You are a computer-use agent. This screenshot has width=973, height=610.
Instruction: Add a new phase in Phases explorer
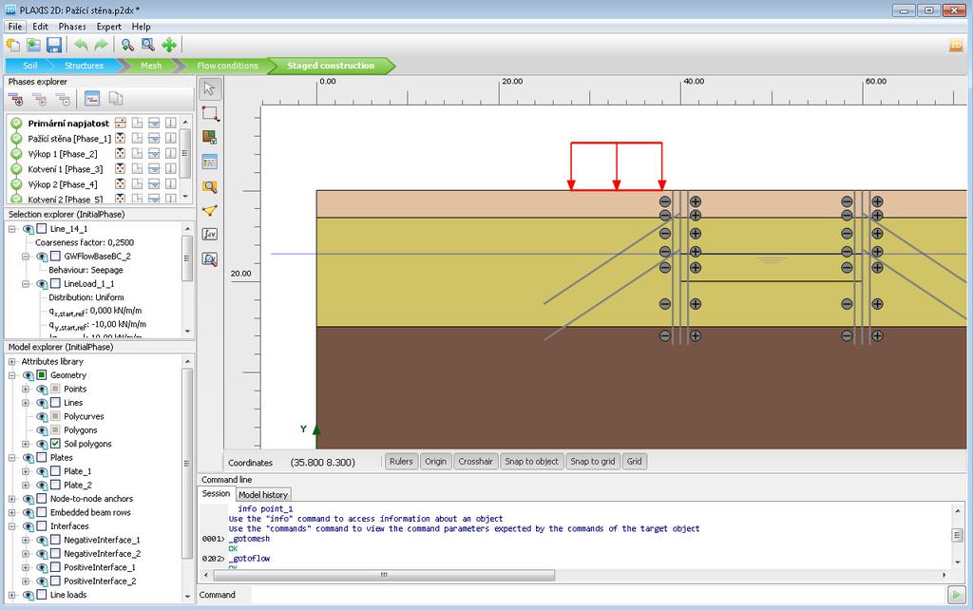(15, 99)
